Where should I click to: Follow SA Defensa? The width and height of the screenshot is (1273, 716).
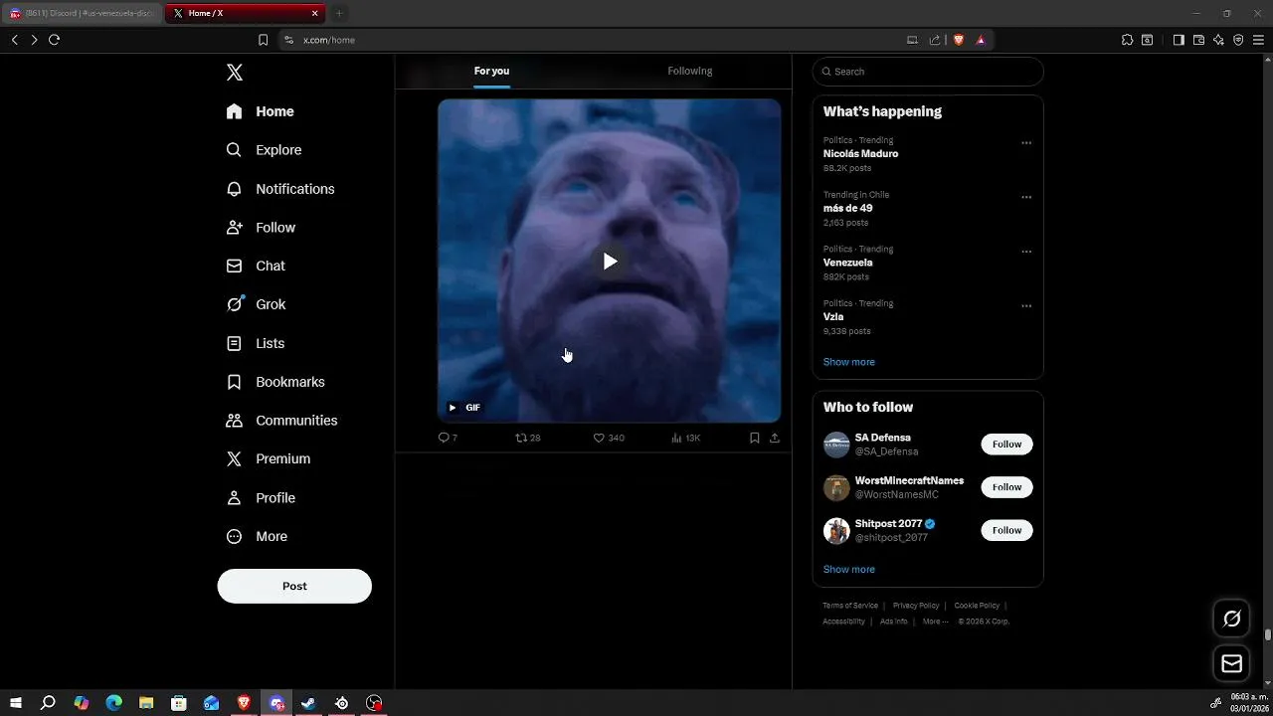1006,445
